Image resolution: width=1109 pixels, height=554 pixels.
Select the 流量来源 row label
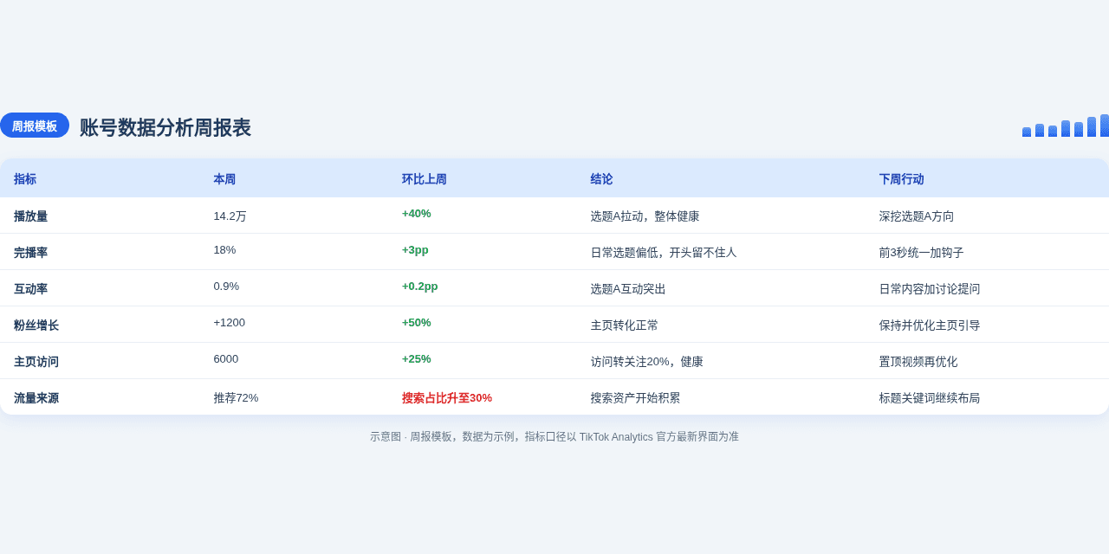[x=36, y=398]
